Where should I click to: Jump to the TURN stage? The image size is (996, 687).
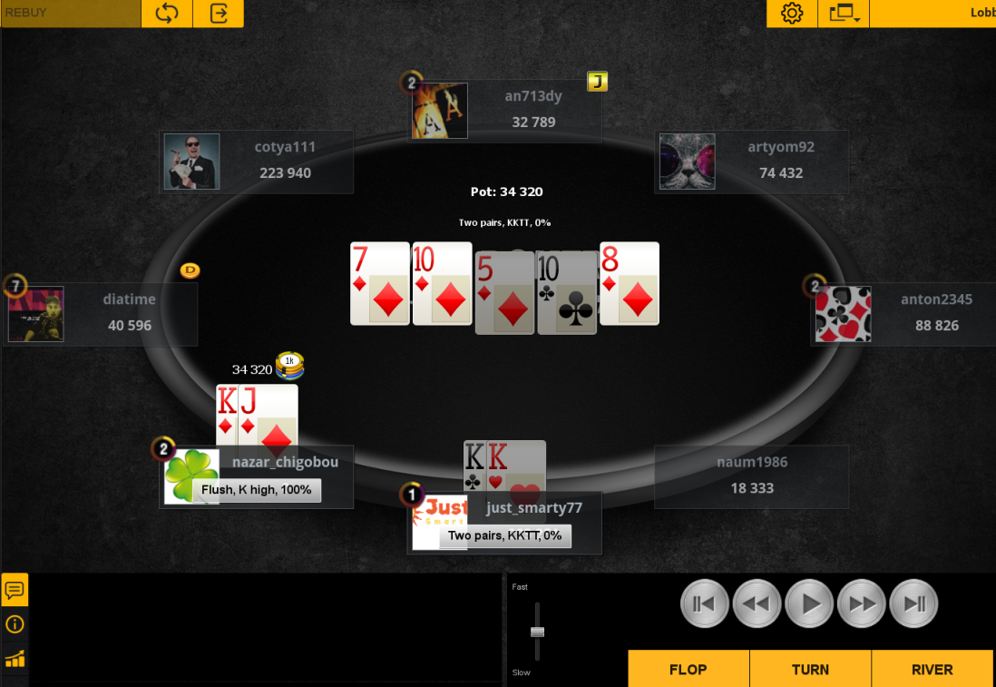tap(811, 669)
